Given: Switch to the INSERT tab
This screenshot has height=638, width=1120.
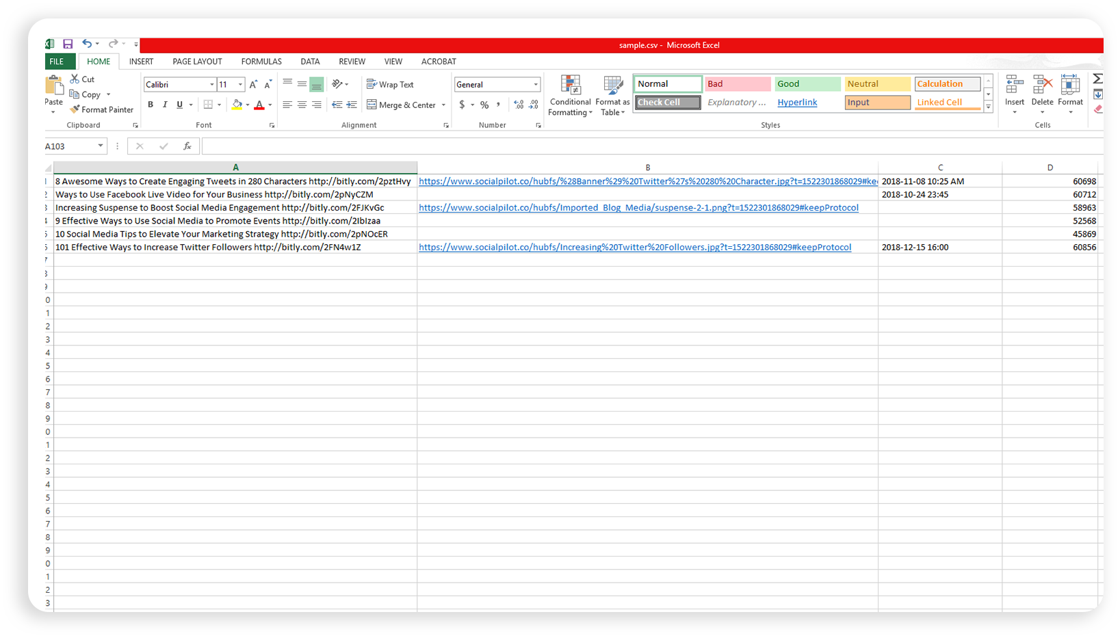Looking at the screenshot, I should [x=141, y=62].
